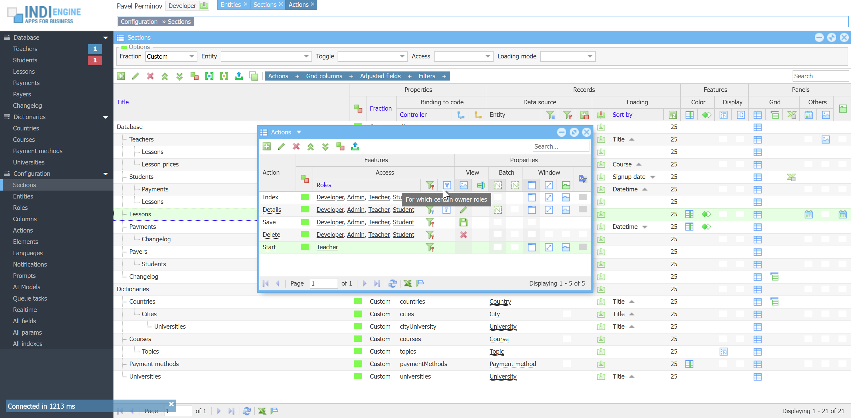Viewport: 851px width, 418px height.
Task: Toggle batch checkbox in Delete action row
Action: [497, 235]
